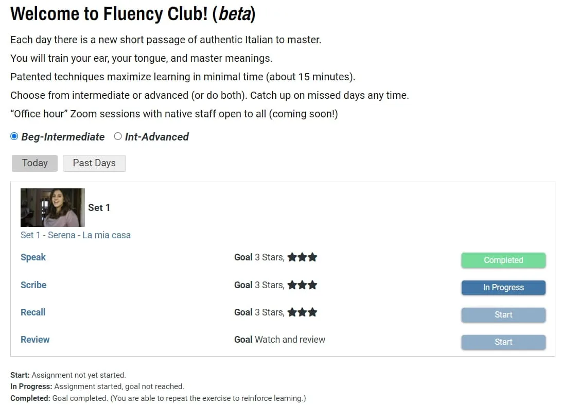This screenshot has width=561, height=405.
Task: Open the Review exercise link
Action: point(35,340)
